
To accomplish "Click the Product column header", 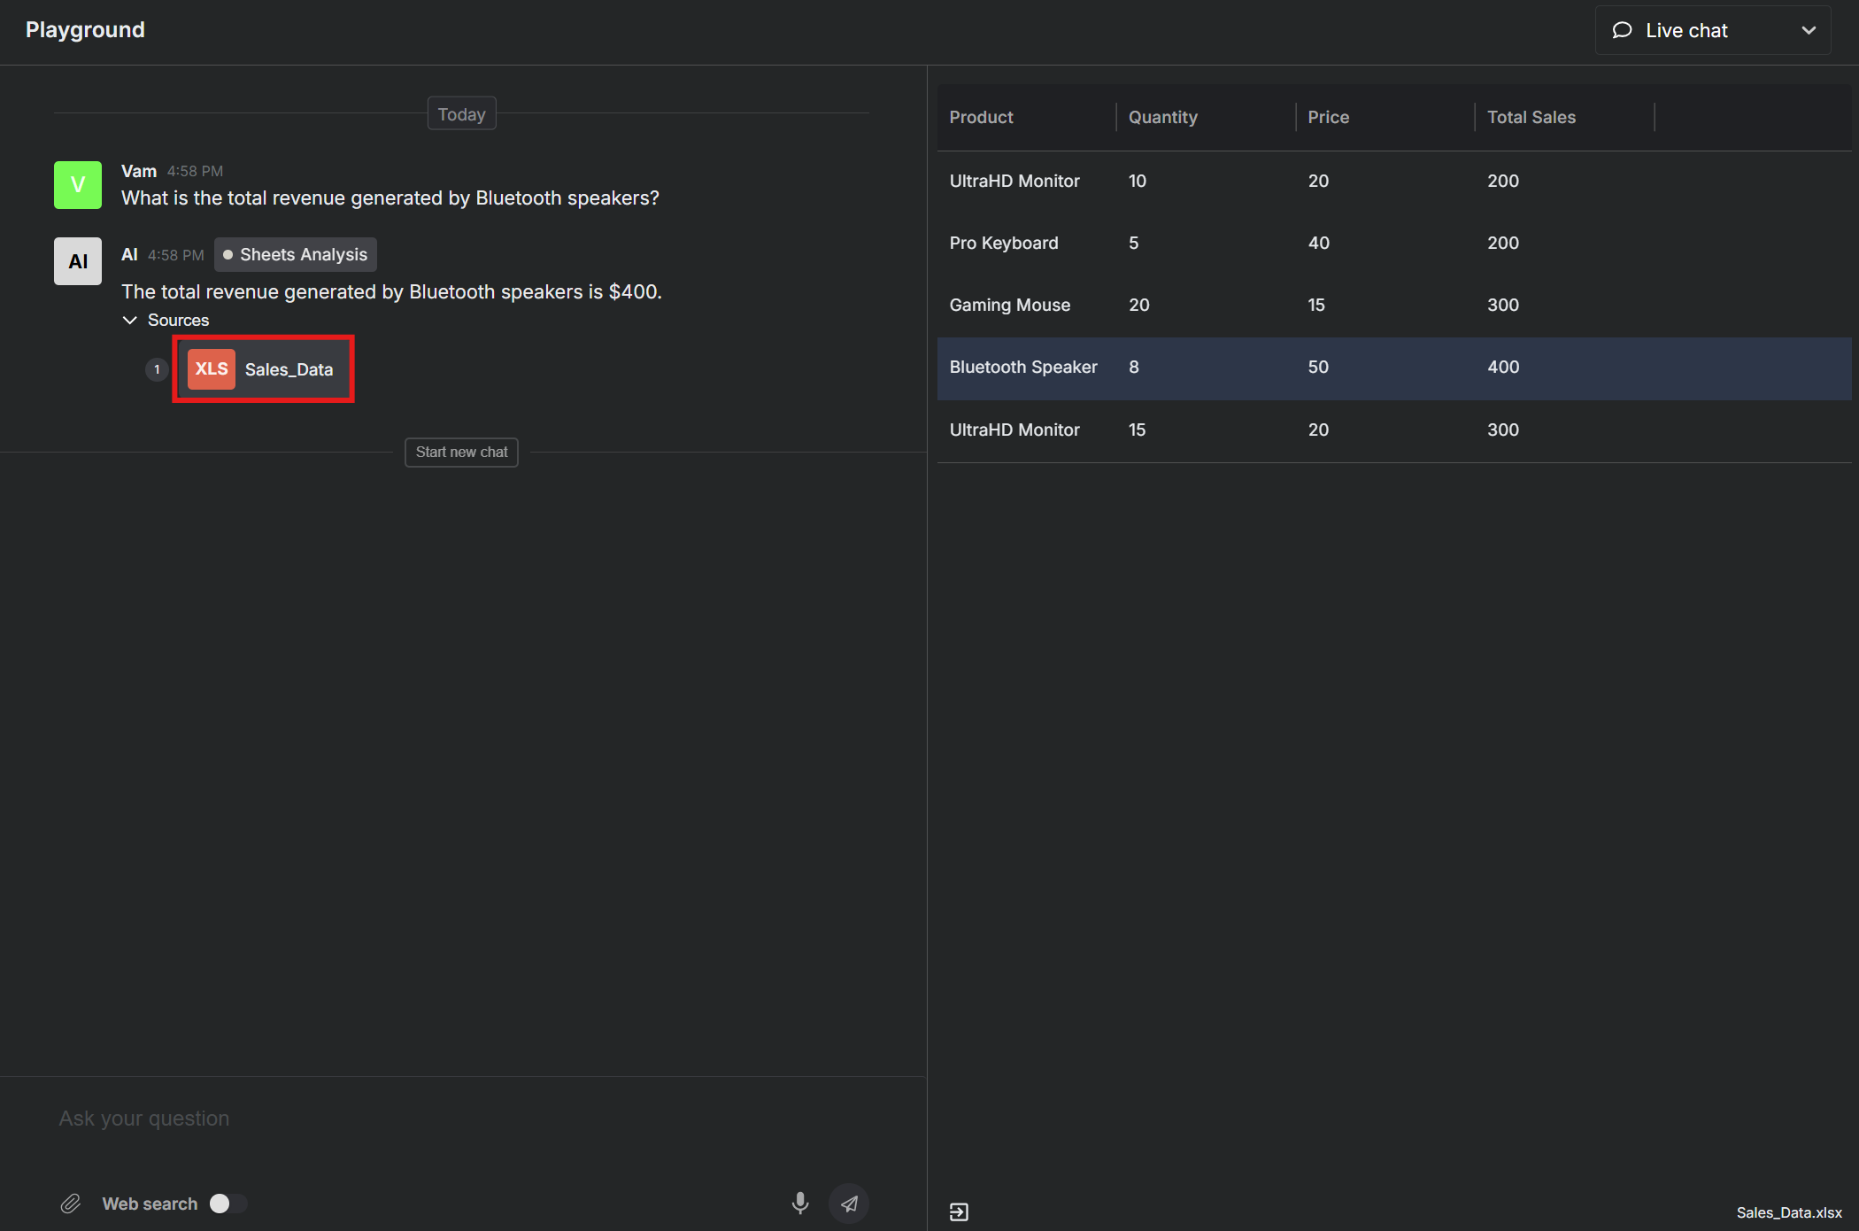I will [x=980, y=117].
